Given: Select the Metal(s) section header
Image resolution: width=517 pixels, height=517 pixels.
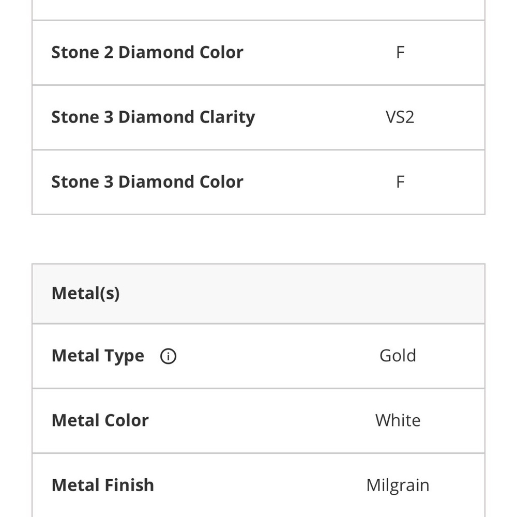Looking at the screenshot, I should 86,294.
